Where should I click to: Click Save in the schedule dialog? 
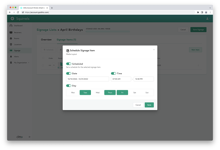coord(149,105)
